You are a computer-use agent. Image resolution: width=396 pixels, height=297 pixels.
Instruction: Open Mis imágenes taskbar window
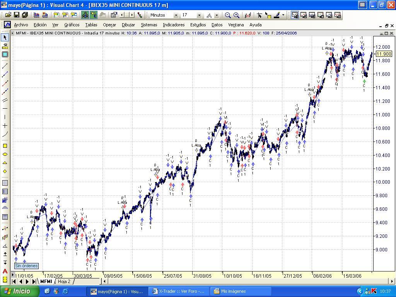tap(241, 291)
